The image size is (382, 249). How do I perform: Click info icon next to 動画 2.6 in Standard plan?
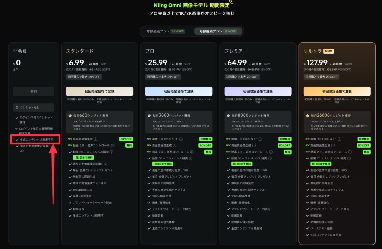click(x=112, y=146)
